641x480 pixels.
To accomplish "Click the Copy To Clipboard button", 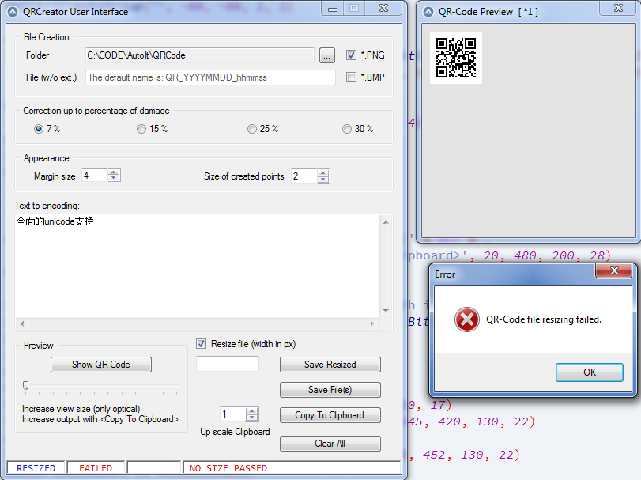I will pos(330,415).
